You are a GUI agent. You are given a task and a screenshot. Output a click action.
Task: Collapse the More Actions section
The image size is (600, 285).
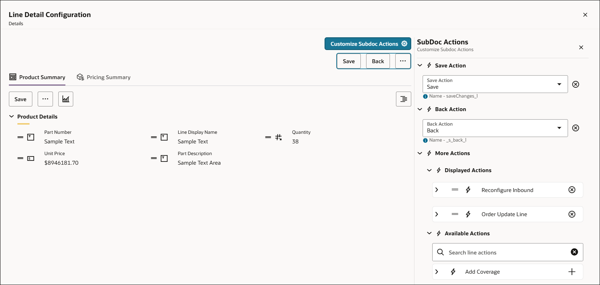[420, 153]
